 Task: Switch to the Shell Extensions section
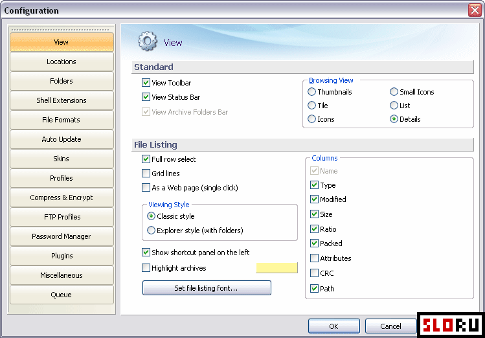pyautogui.click(x=62, y=100)
